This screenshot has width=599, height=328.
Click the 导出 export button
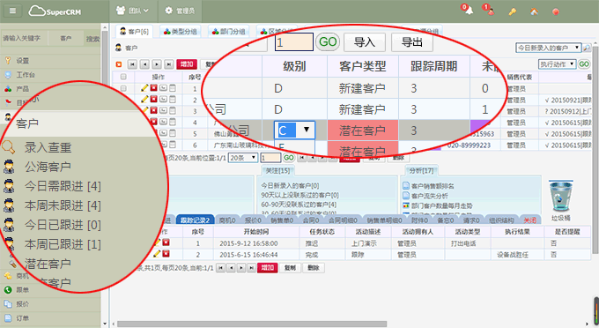[x=412, y=42]
